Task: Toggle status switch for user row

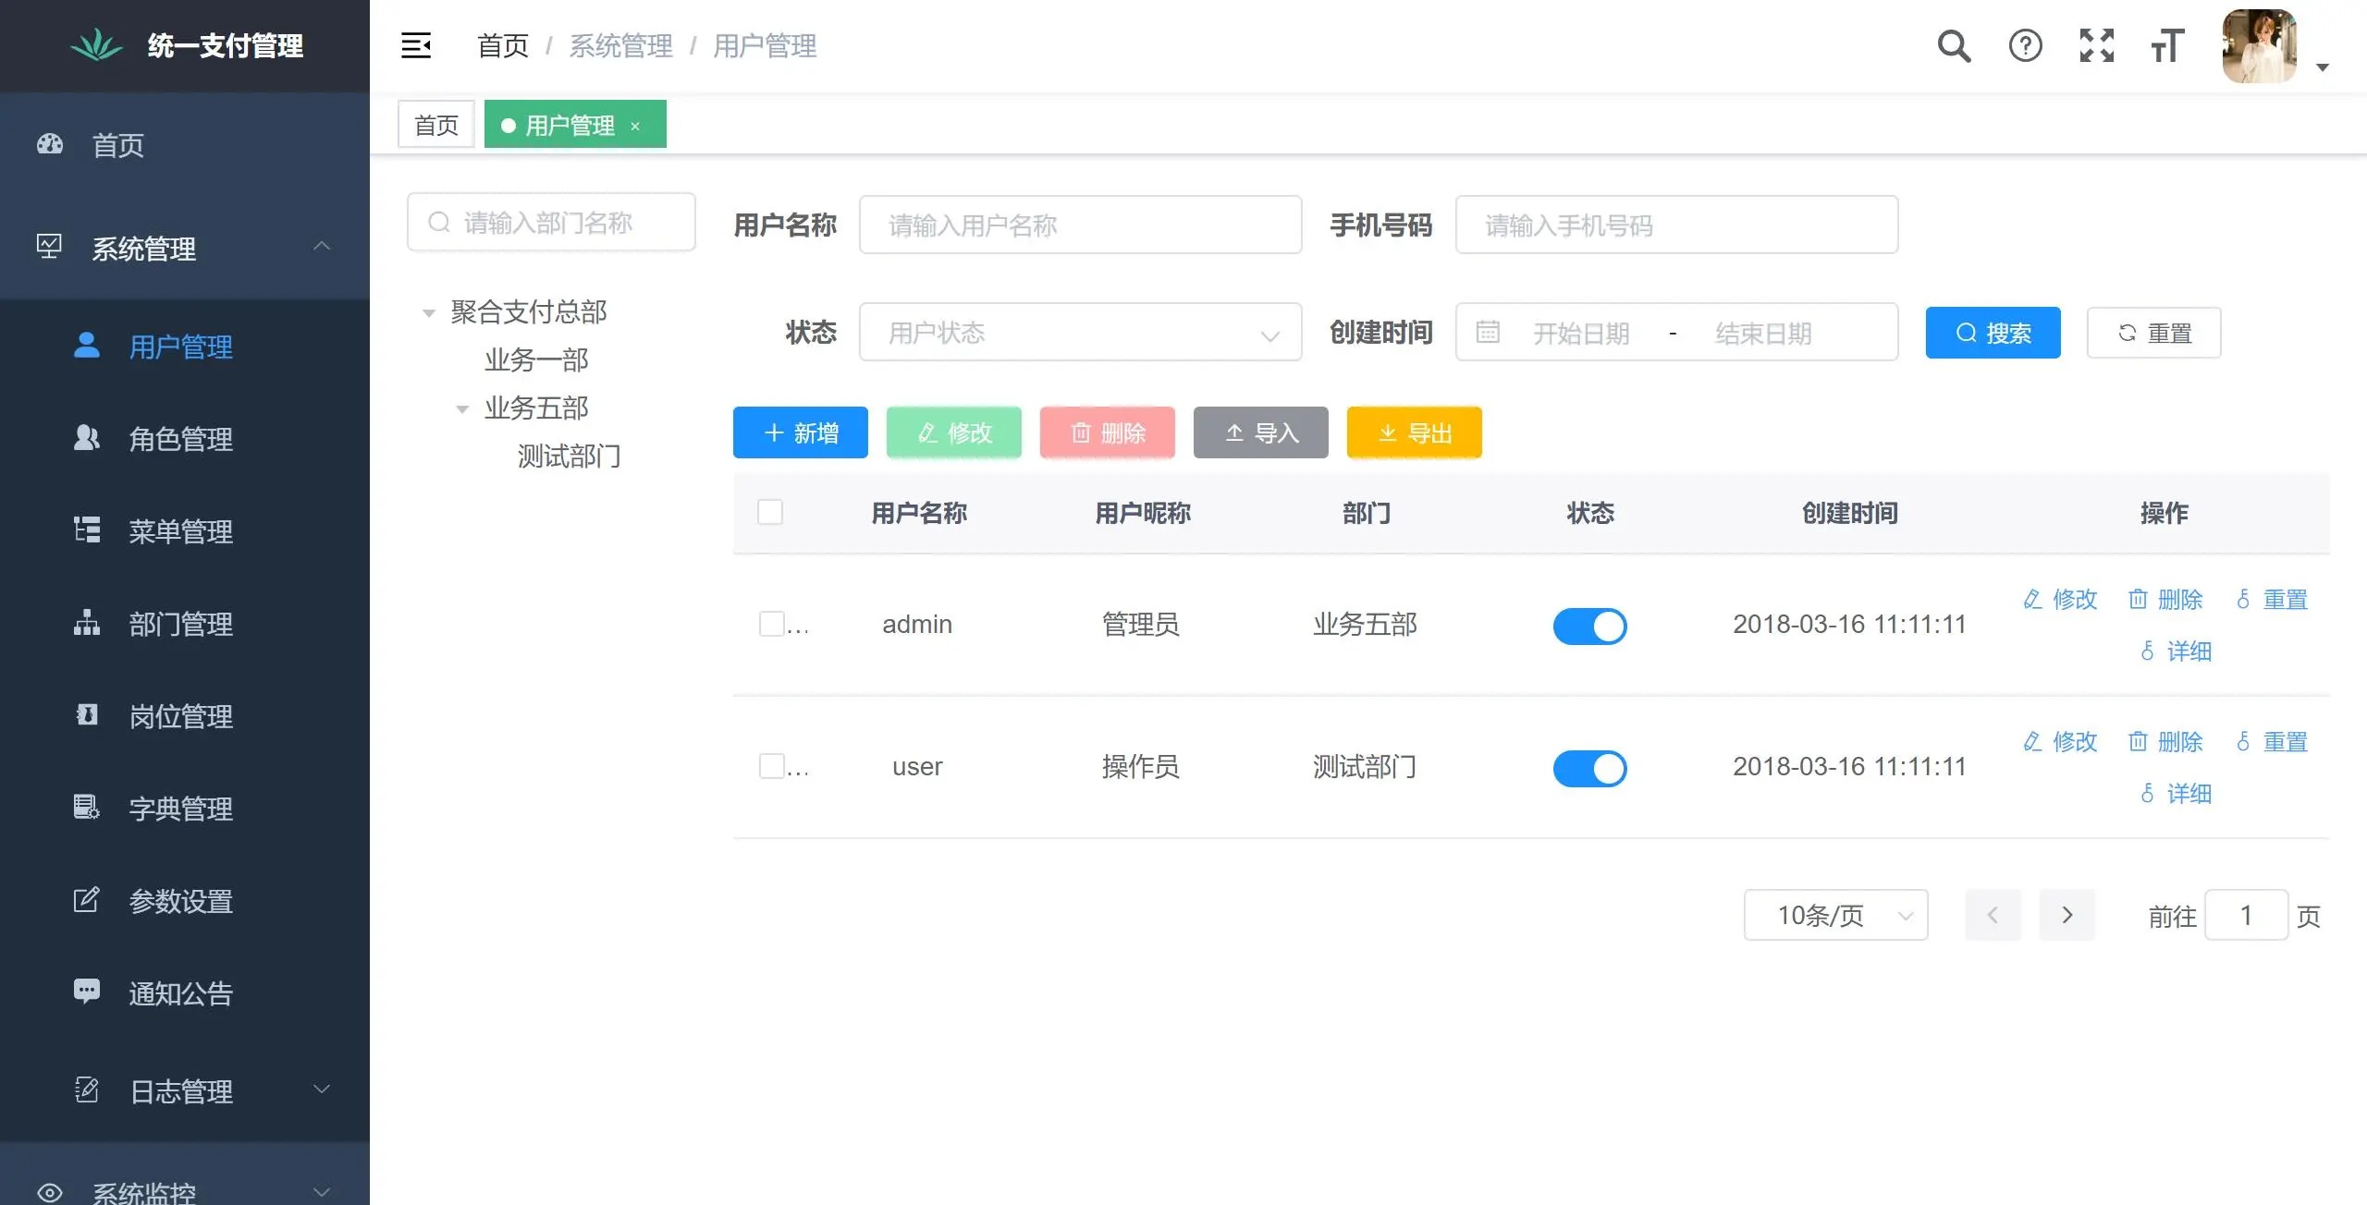Action: (1589, 768)
